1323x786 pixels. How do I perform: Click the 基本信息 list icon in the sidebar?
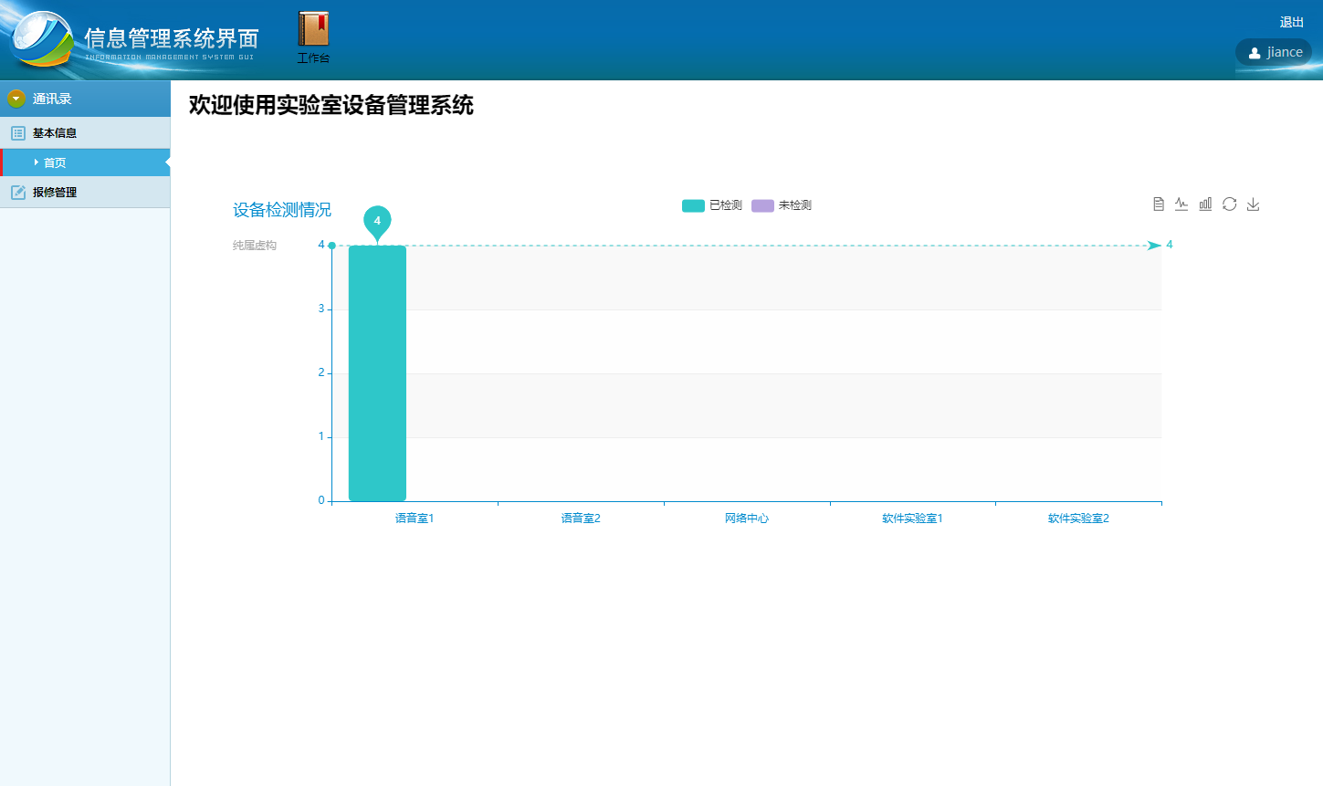(18, 132)
